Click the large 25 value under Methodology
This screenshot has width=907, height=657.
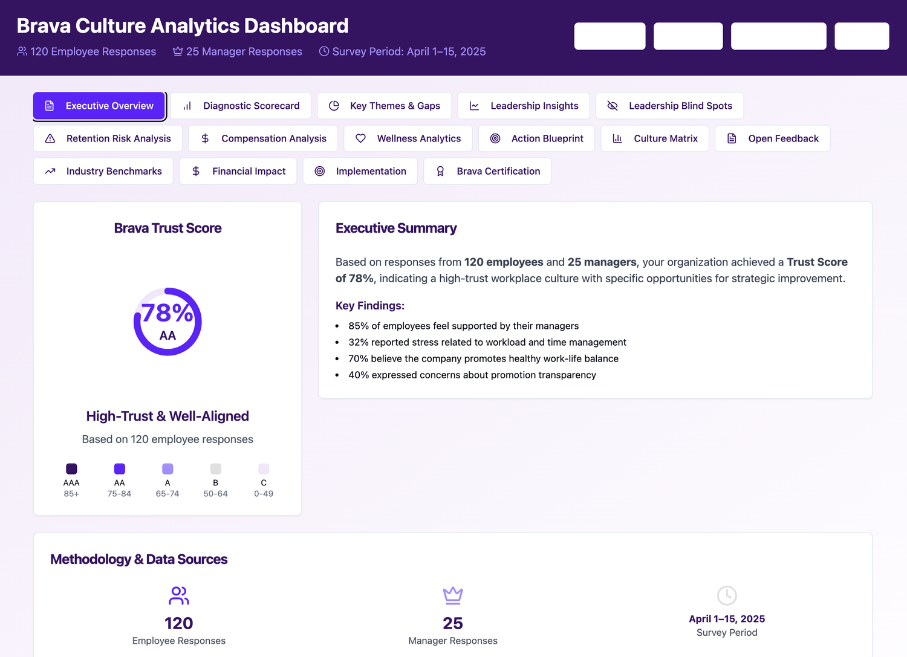453,623
